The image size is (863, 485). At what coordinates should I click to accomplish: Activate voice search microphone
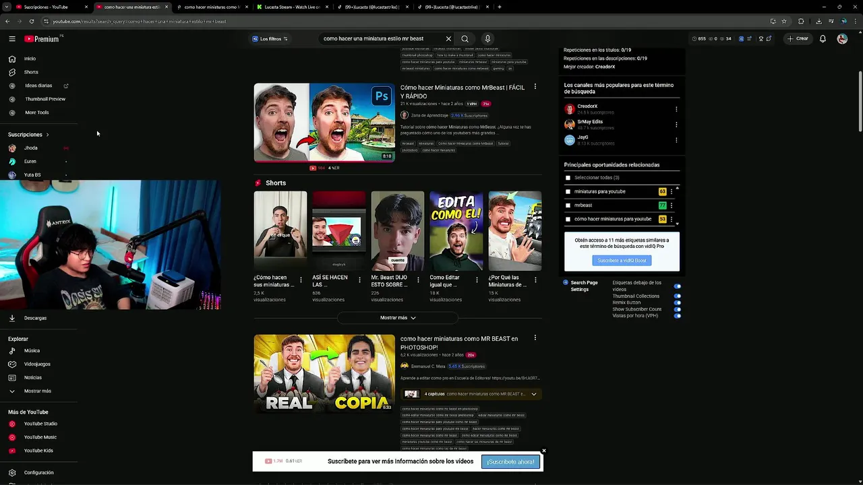[x=487, y=39]
